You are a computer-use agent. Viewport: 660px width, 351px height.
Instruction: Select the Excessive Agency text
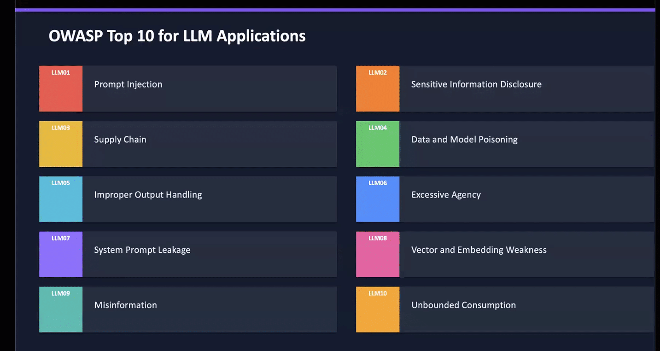pos(446,195)
